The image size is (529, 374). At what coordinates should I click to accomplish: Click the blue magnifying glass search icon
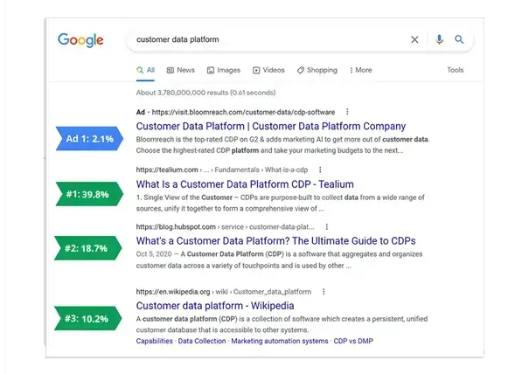tap(459, 39)
